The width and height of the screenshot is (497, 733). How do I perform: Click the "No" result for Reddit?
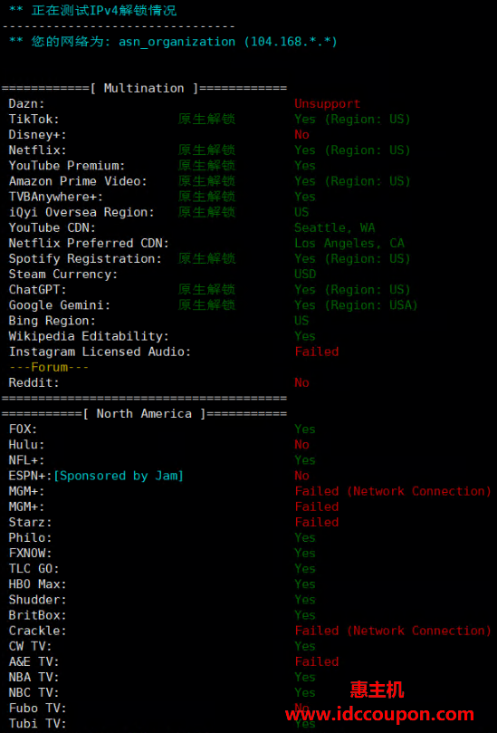pyautogui.click(x=301, y=383)
